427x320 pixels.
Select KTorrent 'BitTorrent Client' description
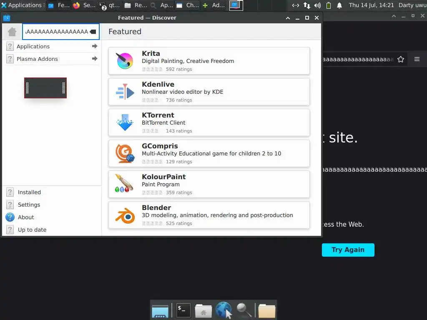163,123
